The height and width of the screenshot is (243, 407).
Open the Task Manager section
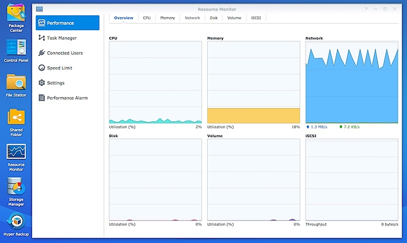tap(67, 38)
